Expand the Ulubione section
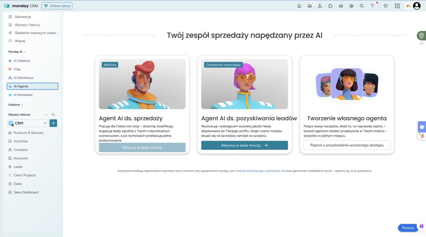426x237 pixels. point(16,105)
